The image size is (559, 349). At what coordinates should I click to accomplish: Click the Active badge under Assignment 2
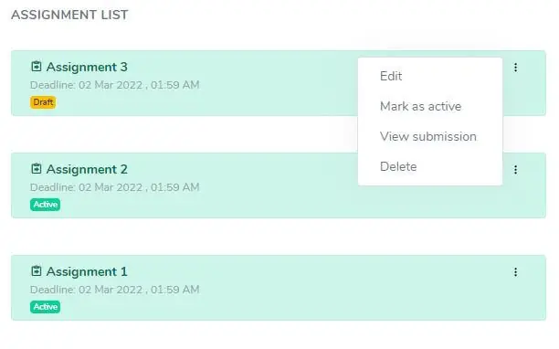[x=46, y=205]
